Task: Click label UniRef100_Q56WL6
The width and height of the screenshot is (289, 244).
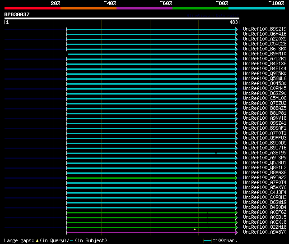Action: pyautogui.click(x=265, y=79)
